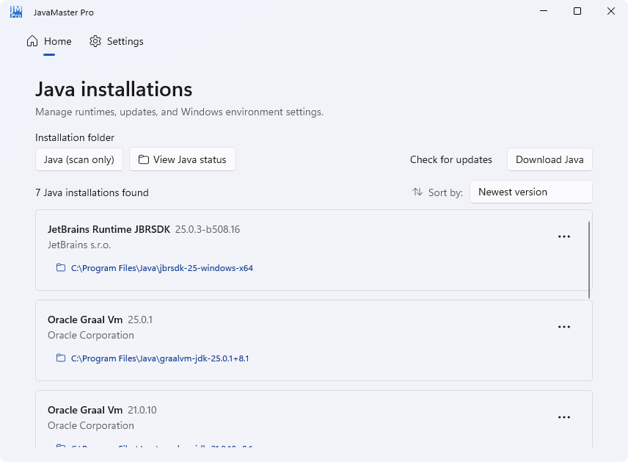Image resolution: width=628 pixels, height=462 pixels.
Task: Click the Settings gear icon
Action: point(95,41)
